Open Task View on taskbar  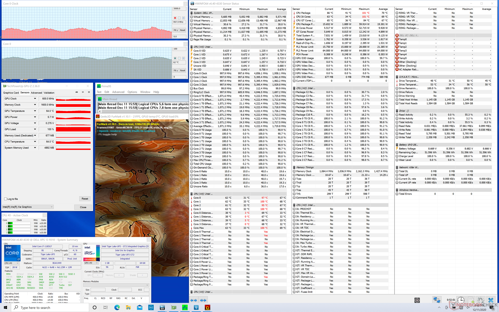[106, 308]
